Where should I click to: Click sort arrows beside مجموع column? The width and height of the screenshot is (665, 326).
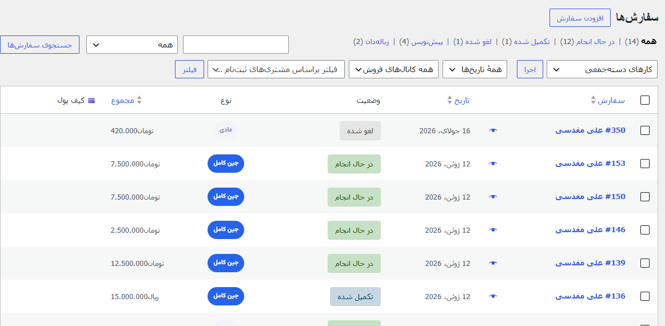(x=139, y=101)
